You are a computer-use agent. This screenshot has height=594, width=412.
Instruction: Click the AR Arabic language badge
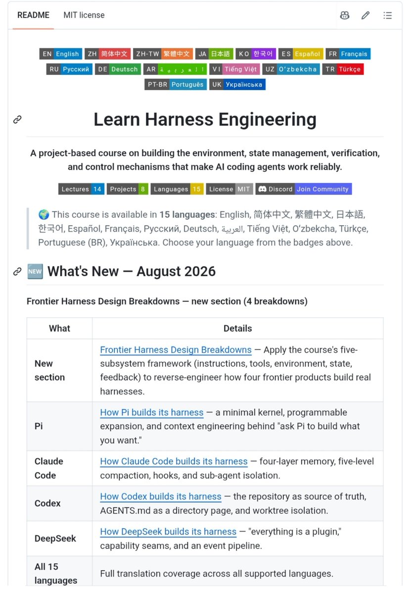point(175,69)
